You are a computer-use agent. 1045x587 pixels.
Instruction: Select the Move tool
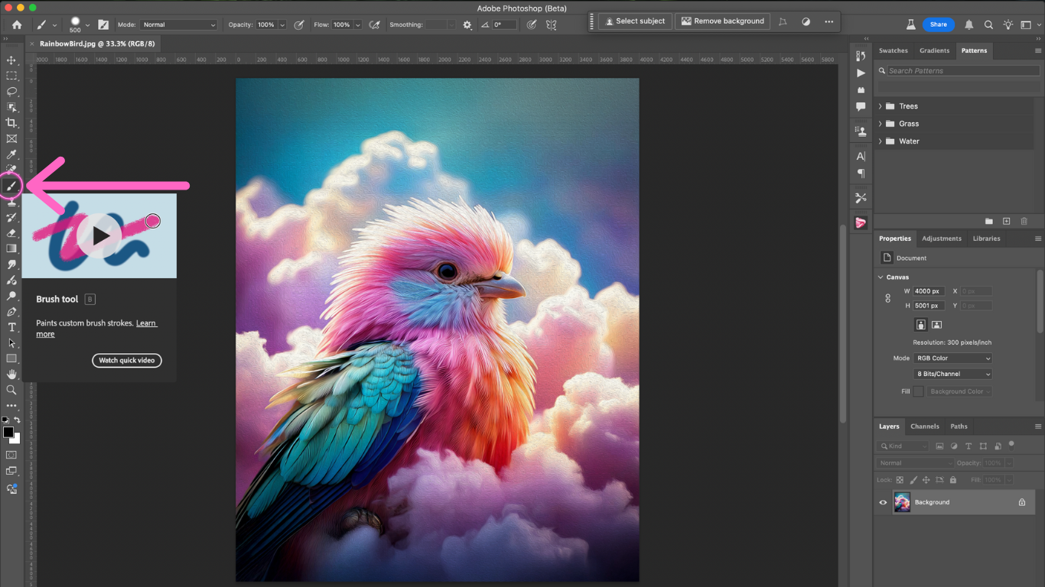pyautogui.click(x=11, y=60)
